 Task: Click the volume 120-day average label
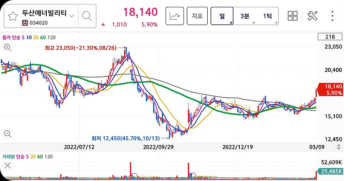coord(49,156)
